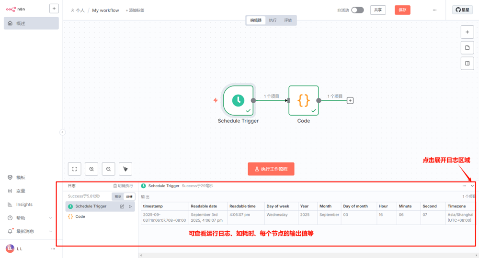The width and height of the screenshot is (479, 258).
Task: Switch log view to 详情 mode
Action: (x=129, y=196)
